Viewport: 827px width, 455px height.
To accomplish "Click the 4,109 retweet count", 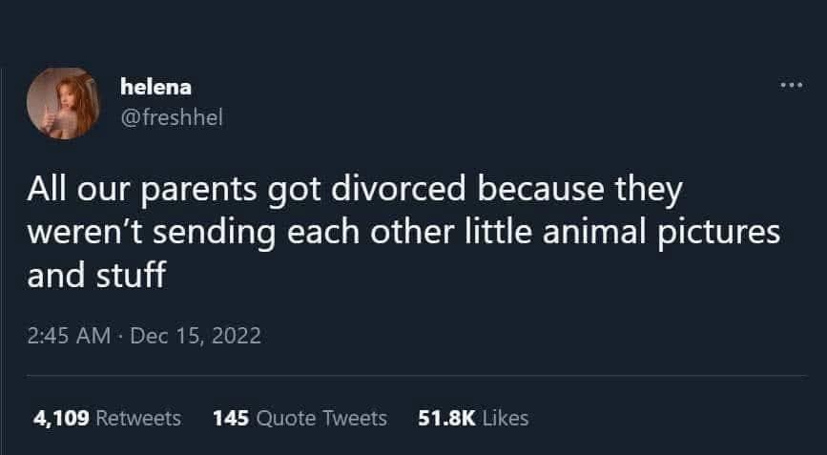I will coord(59,418).
